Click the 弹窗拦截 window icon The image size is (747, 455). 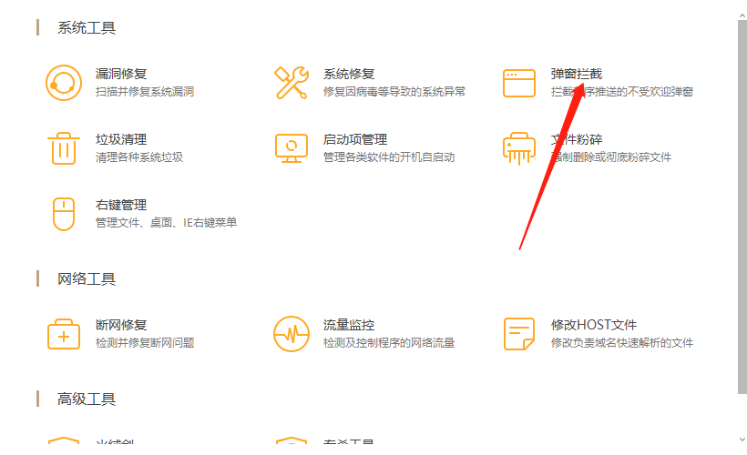[519, 83]
